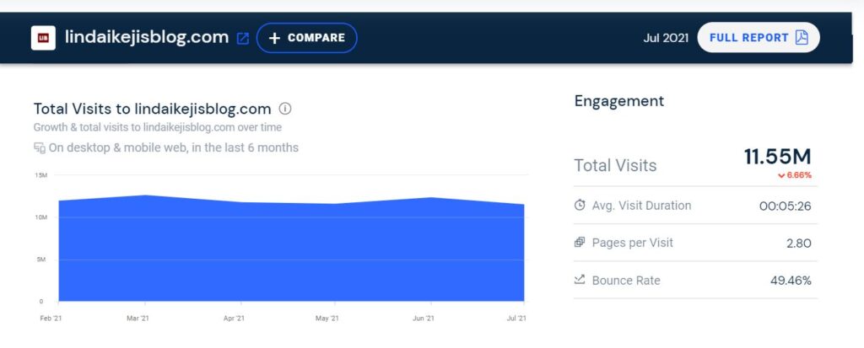Click the desktop & mobile web devices icon
Image resolution: width=864 pixels, height=348 pixels.
point(39,147)
